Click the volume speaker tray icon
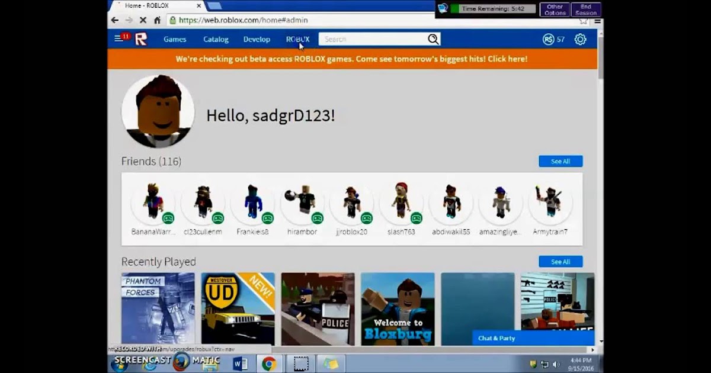 click(x=556, y=364)
